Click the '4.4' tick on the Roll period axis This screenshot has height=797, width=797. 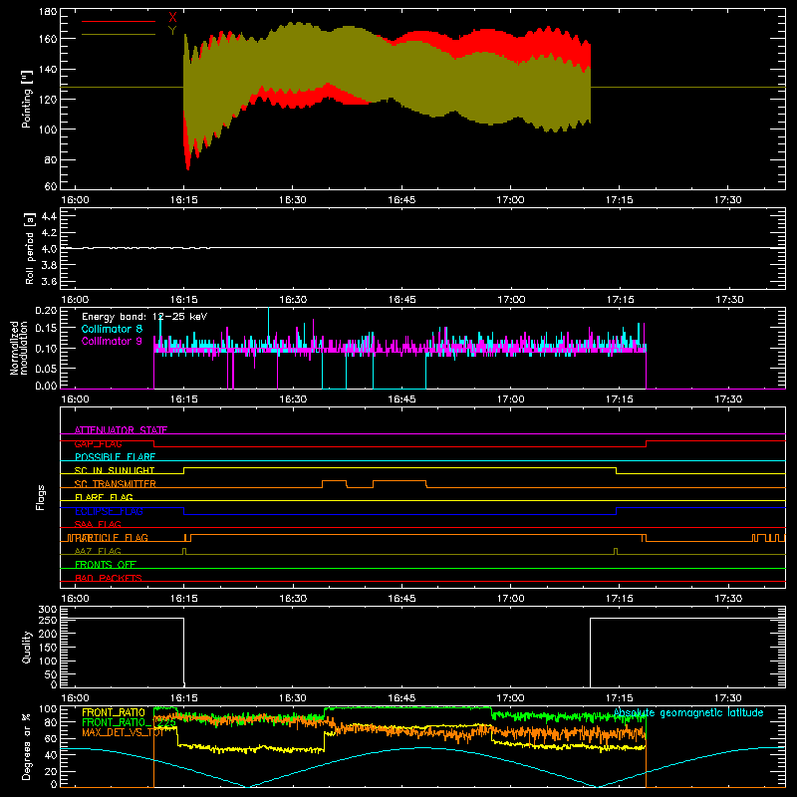49,216
